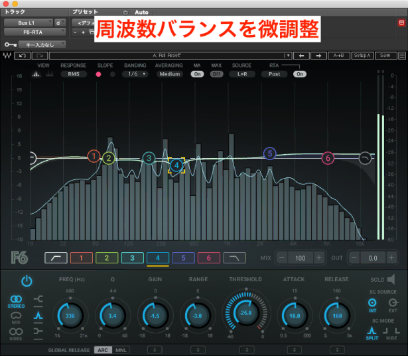The height and width of the screenshot is (356, 408).
Task: Click the Setup A button
Action: point(362,56)
